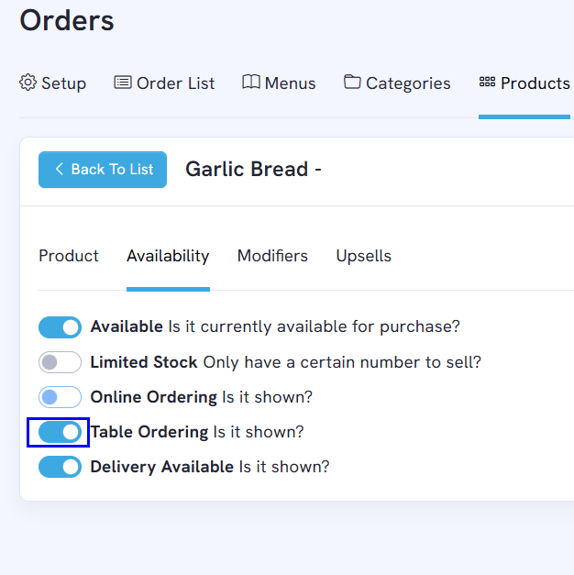Open the Order List section
Screen dimensions: 574x575
point(175,83)
